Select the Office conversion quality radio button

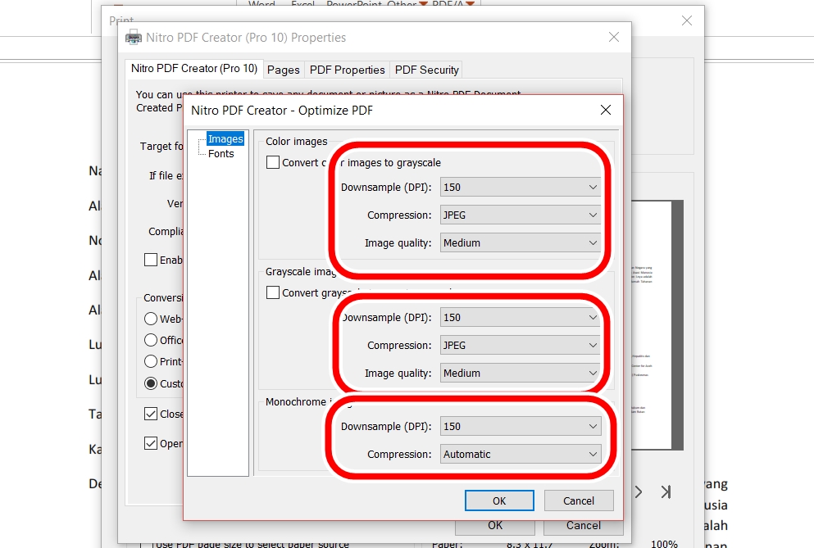pyautogui.click(x=151, y=340)
